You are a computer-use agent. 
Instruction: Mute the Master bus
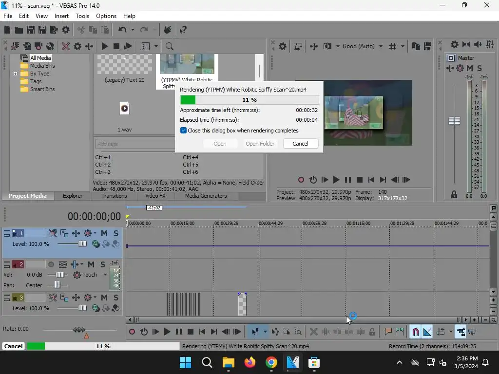[x=470, y=68]
